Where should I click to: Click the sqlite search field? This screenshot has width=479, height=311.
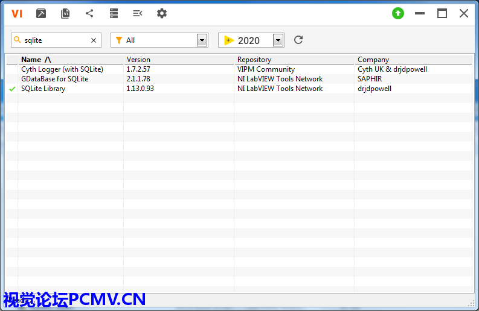coord(56,40)
